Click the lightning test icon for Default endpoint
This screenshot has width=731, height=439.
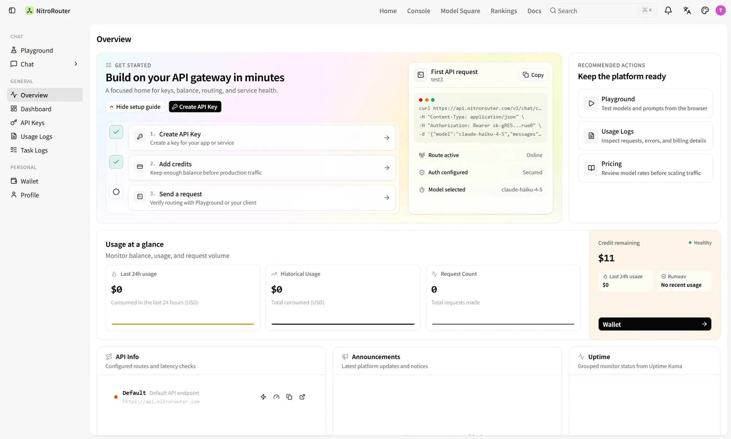coord(263,397)
